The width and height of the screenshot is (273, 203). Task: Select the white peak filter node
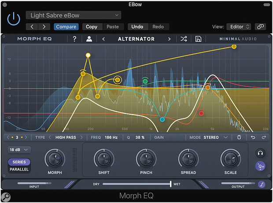pos(88,55)
